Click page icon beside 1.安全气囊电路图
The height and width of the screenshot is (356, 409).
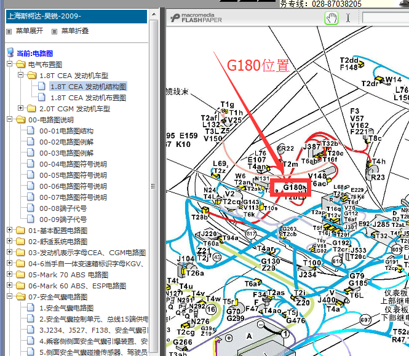tap(31, 307)
